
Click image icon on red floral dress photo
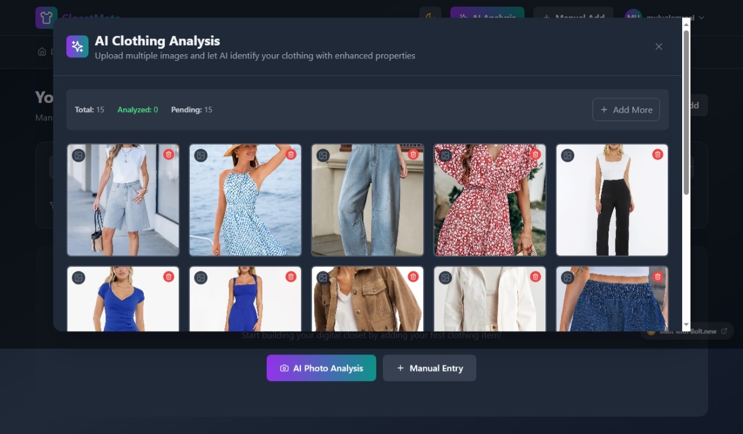pos(445,155)
